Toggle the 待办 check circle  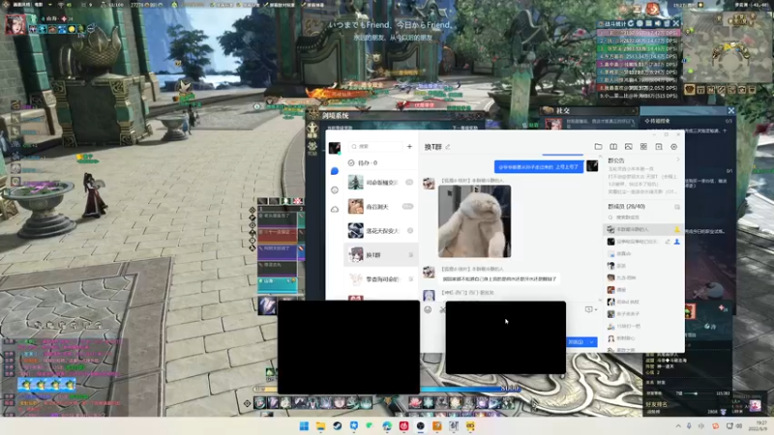coord(351,162)
